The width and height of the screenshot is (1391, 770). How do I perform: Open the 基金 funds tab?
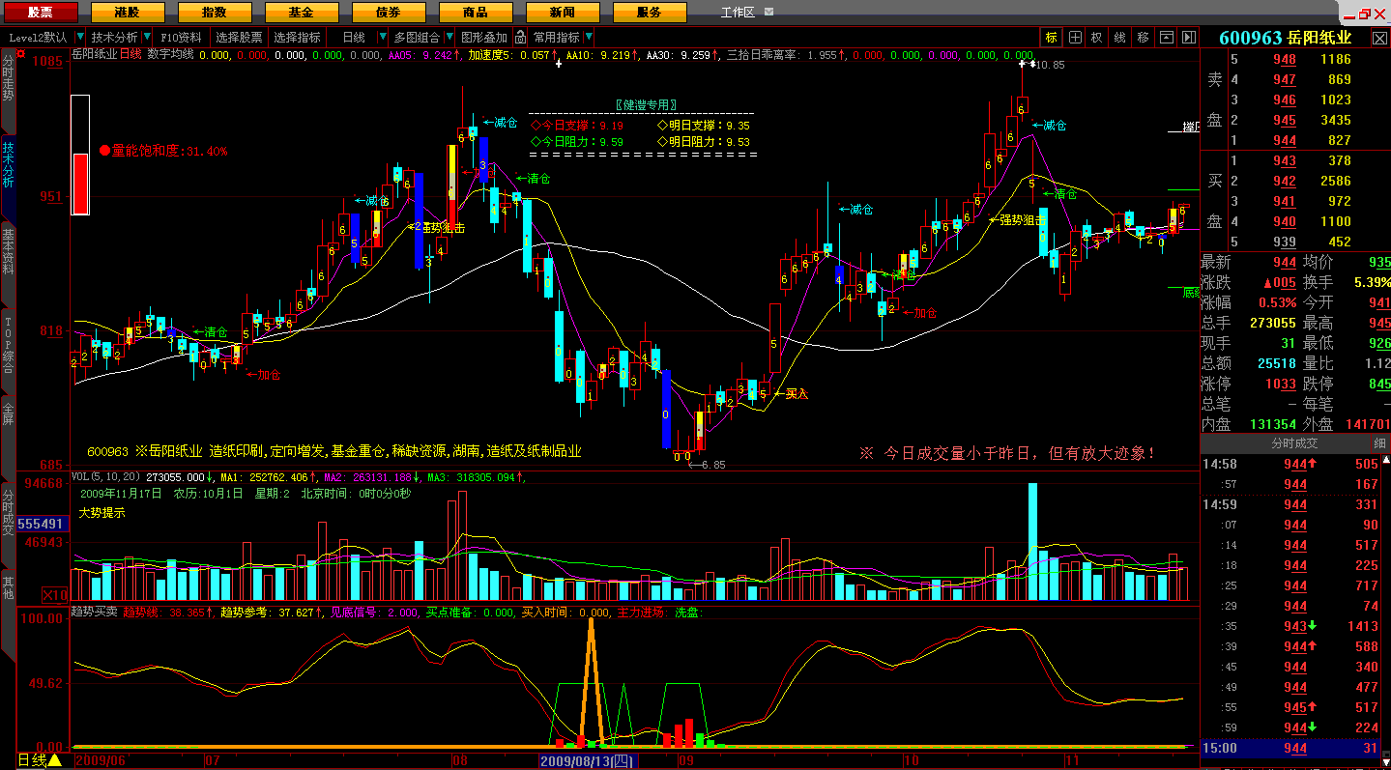pos(301,13)
